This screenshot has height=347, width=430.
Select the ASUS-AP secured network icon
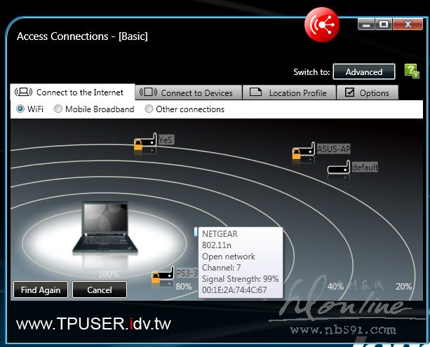pos(303,152)
